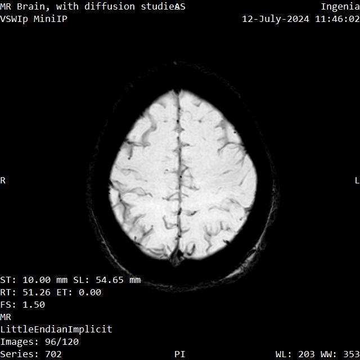Click the 'RT: 51.26 ET: 0.00' line
Image resolution: width=360 pixels, height=360 pixels.
pyautogui.click(x=51, y=292)
